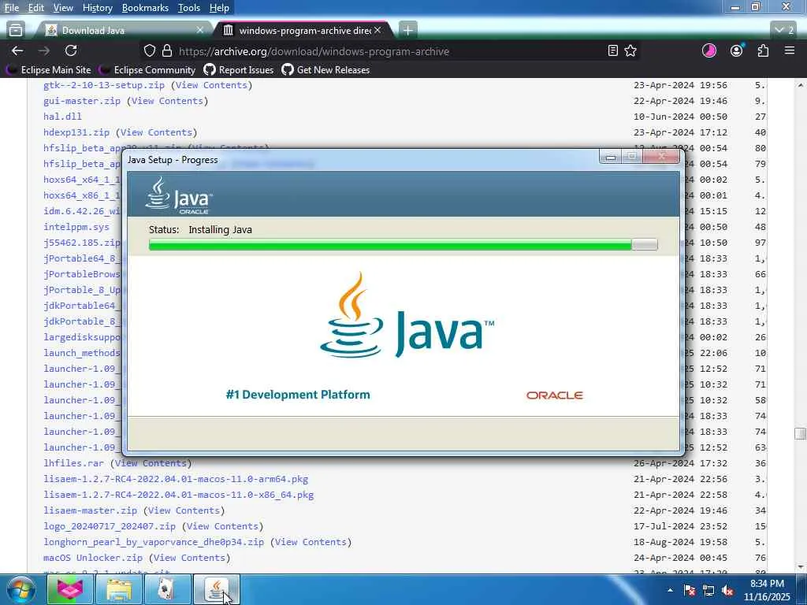Open the hal.dll file link
Image resolution: width=807 pixels, height=605 pixels.
point(62,117)
